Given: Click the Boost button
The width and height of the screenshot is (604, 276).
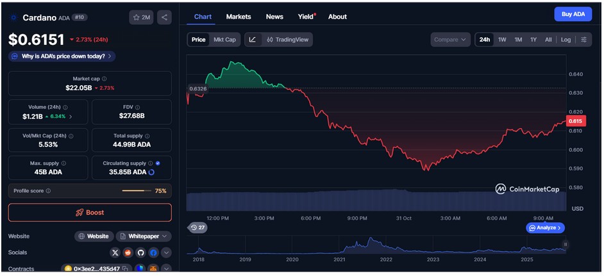Looking at the screenshot, I should coord(90,213).
